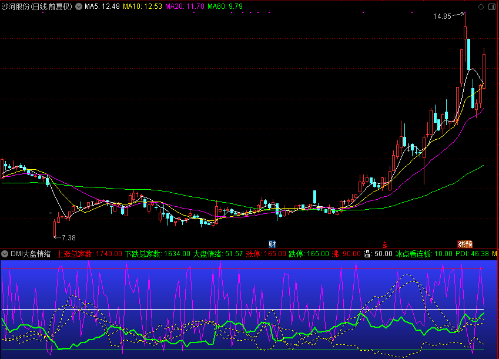Click the MA5: 12.48 indicator label
Image resolution: width=499 pixels, height=359 pixels.
(102, 6)
